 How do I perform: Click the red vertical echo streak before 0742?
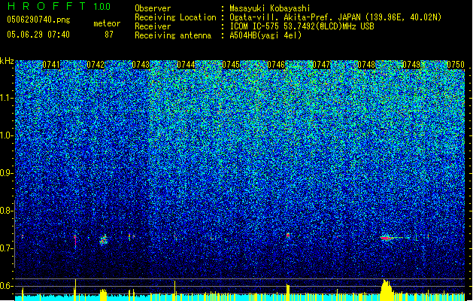click(75, 242)
